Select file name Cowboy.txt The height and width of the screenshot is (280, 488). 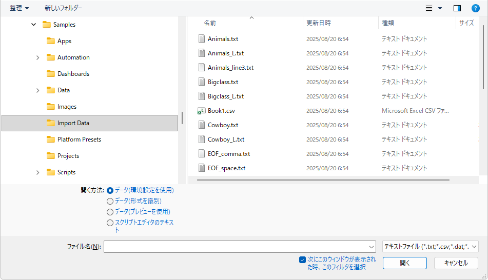click(223, 125)
